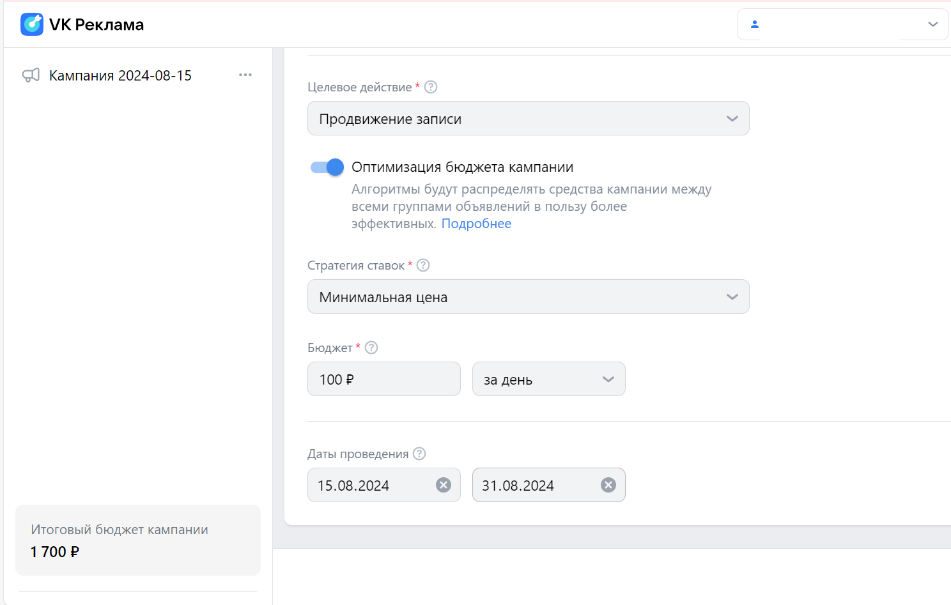Image resolution: width=951 pixels, height=605 pixels.
Task: Click the VK Реклама logo icon
Action: tap(32, 24)
